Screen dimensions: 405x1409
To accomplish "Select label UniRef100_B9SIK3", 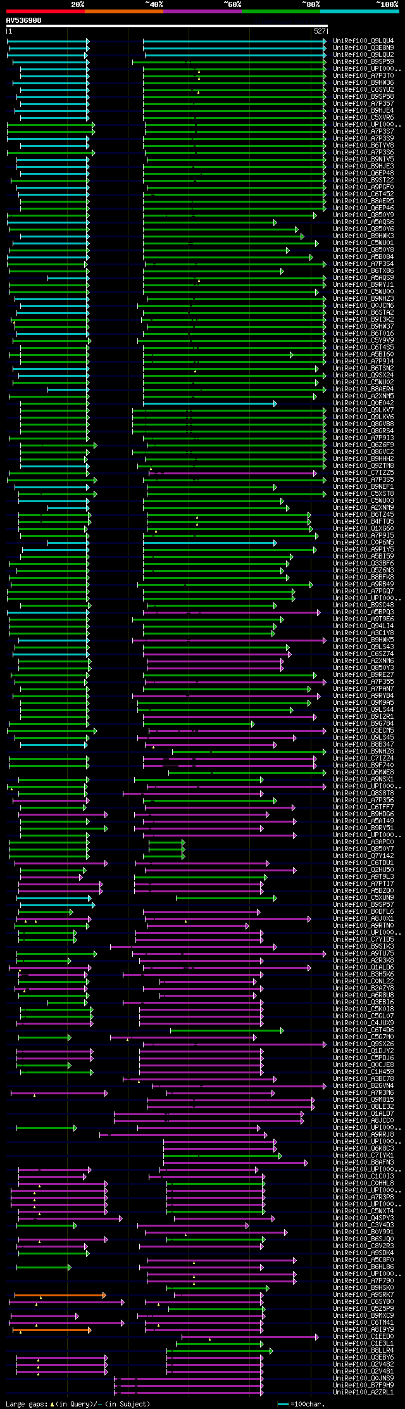I will click(363, 947).
